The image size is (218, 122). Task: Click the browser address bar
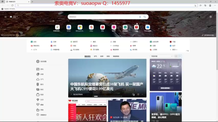point(106,5)
